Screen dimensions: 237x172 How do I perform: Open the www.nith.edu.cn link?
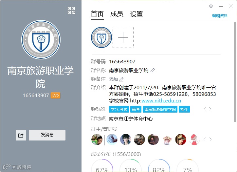coord(161,101)
